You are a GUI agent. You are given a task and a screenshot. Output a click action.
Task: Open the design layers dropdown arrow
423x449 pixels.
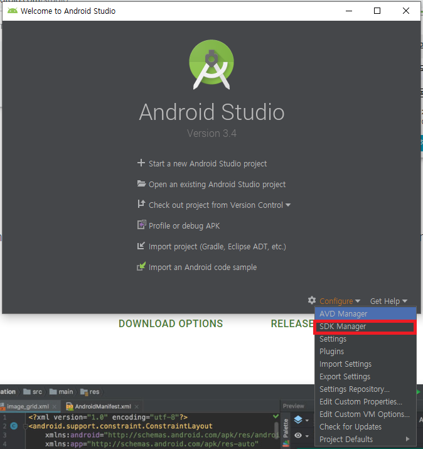pyautogui.click(x=307, y=420)
